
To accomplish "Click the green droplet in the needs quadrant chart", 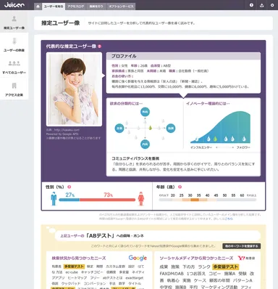I will pos(150,128).
